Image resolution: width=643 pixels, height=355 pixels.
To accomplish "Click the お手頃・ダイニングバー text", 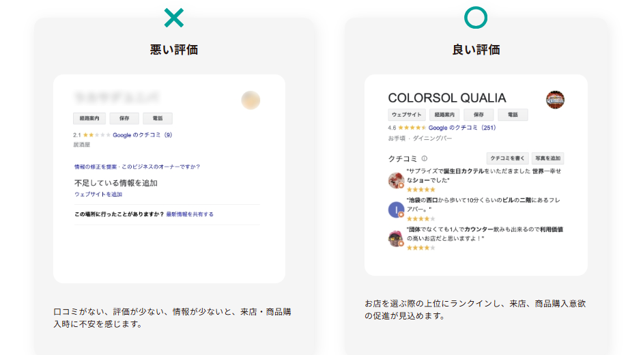I will 420,139.
